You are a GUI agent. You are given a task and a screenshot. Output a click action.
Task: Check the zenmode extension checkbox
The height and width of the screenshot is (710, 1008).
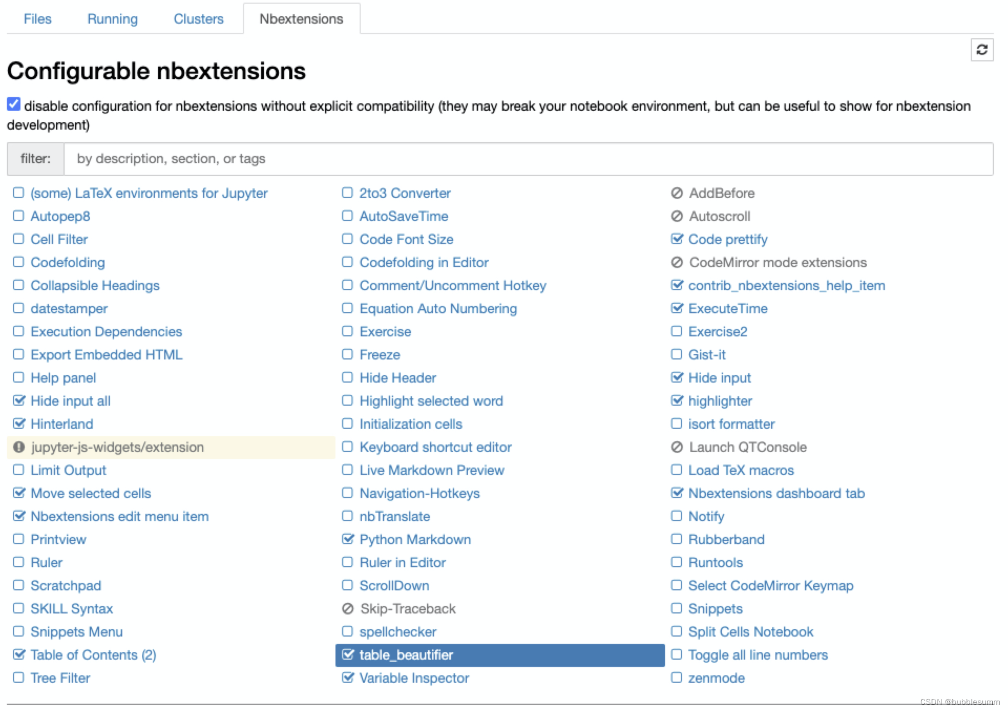coord(676,677)
